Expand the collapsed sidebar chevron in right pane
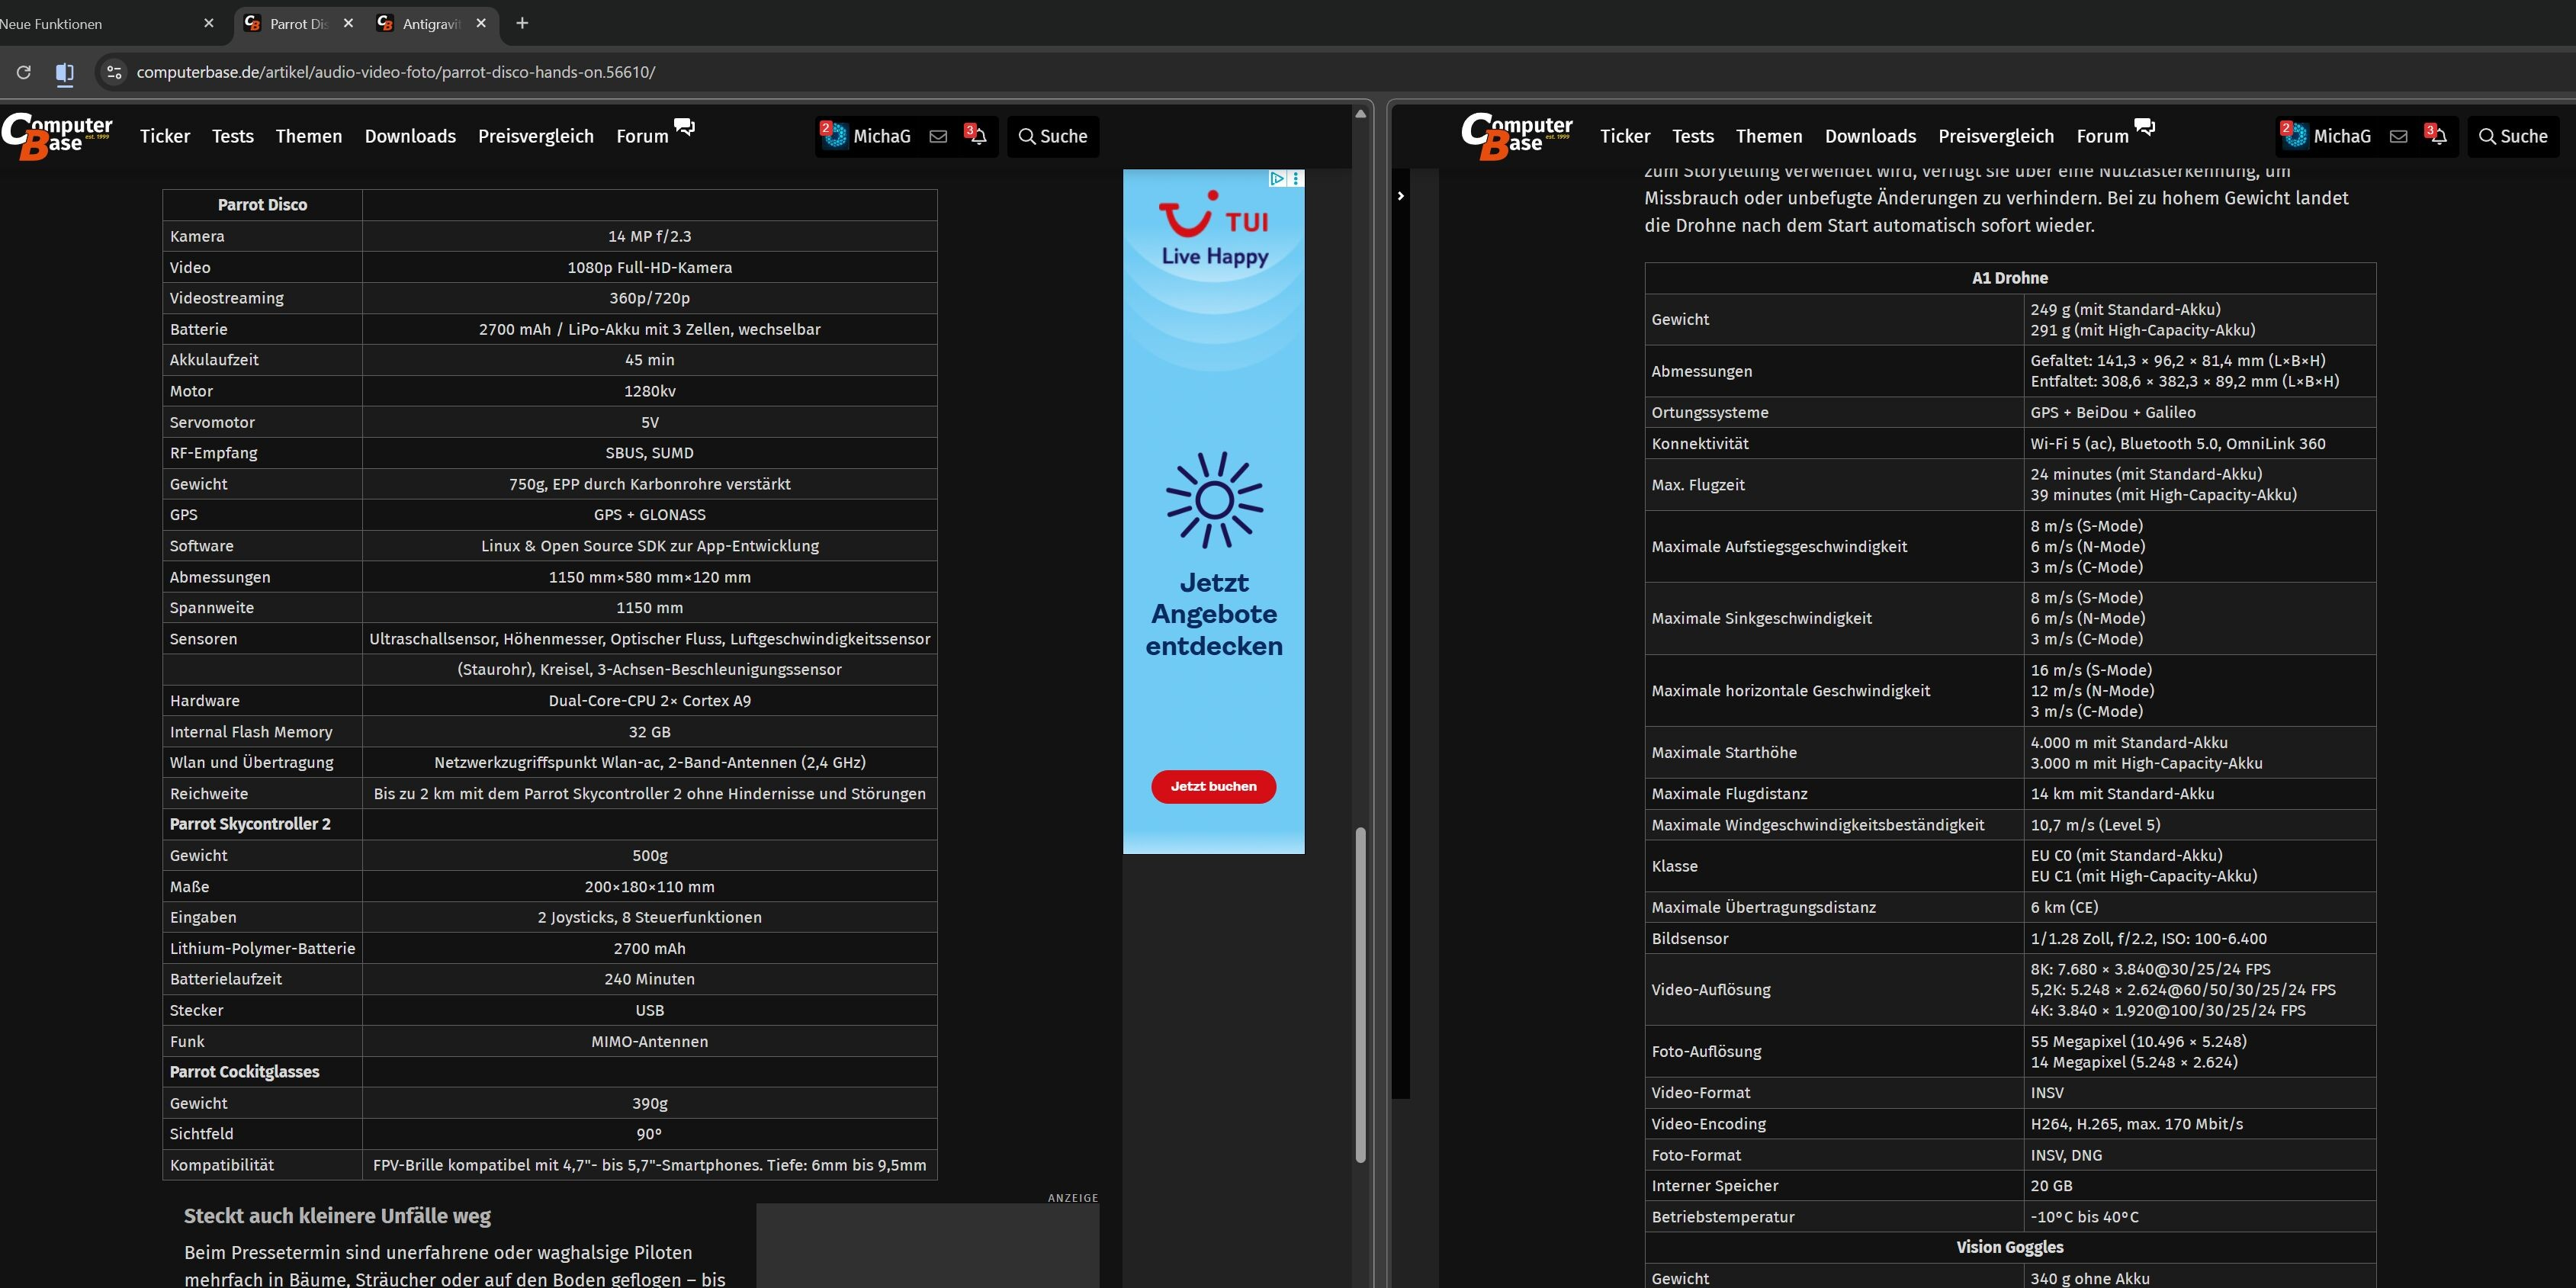Viewport: 2576px width, 1288px height. 1401,196
